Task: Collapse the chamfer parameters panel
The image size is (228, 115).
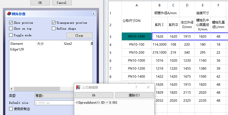Action: click(93, 14)
